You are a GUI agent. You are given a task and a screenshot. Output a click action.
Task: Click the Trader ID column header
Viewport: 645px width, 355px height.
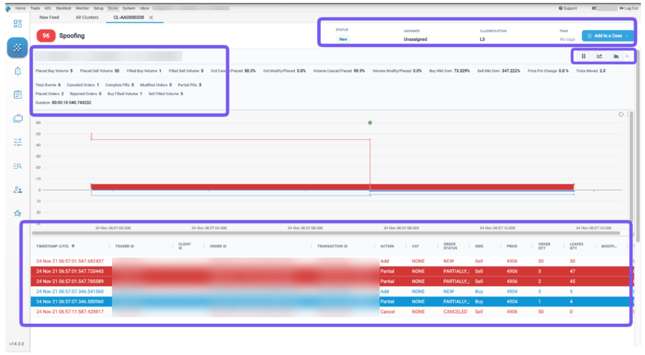coord(124,246)
